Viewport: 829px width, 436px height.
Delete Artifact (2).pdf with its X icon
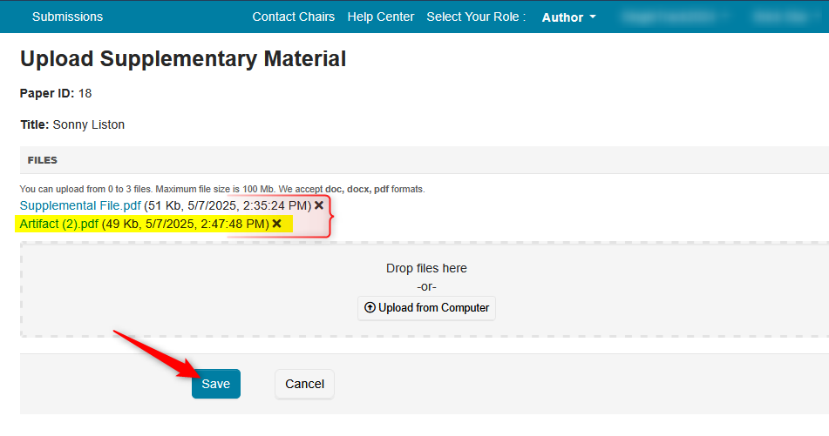tap(277, 224)
